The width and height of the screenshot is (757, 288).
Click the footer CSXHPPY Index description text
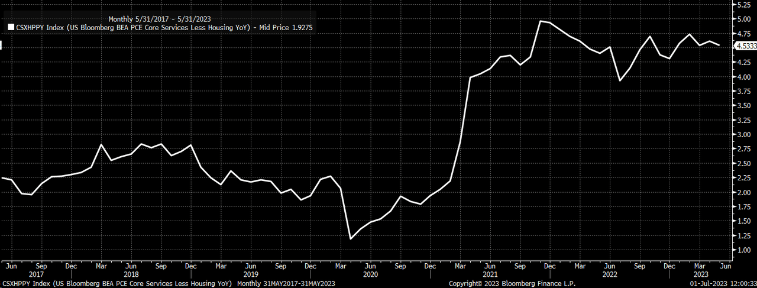(x=117, y=284)
